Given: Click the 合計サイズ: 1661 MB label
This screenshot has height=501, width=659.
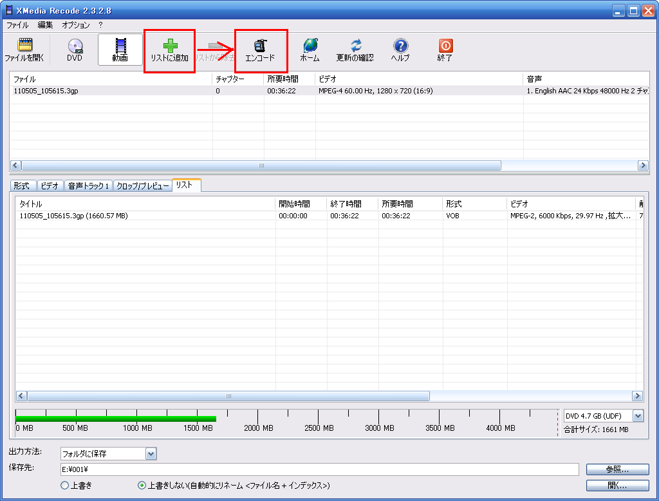Looking at the screenshot, I should 596,430.
